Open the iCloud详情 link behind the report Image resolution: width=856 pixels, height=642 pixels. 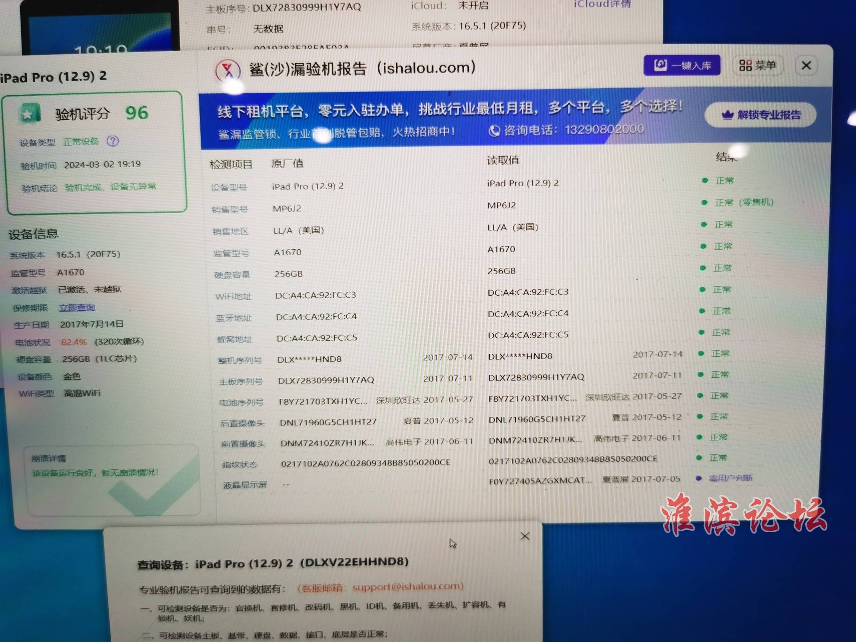(602, 4)
